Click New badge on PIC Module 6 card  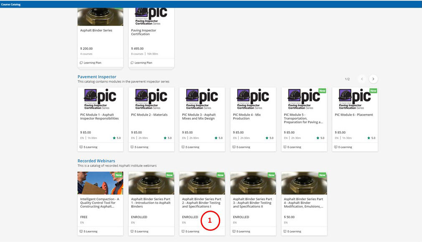point(373,90)
